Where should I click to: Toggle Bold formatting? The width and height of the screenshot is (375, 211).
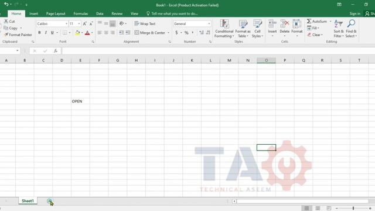click(x=39, y=33)
